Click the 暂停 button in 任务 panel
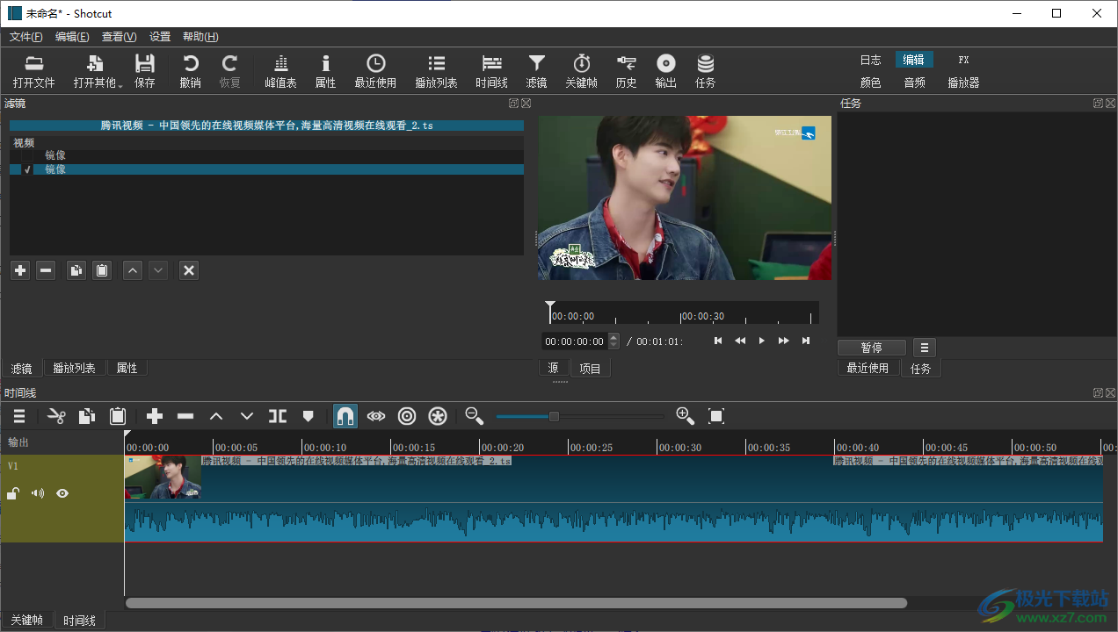This screenshot has width=1118, height=632. [872, 348]
